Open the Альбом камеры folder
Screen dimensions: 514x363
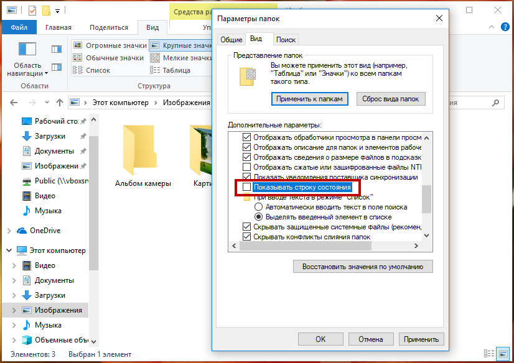click(x=143, y=155)
